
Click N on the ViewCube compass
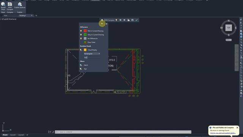229,21
